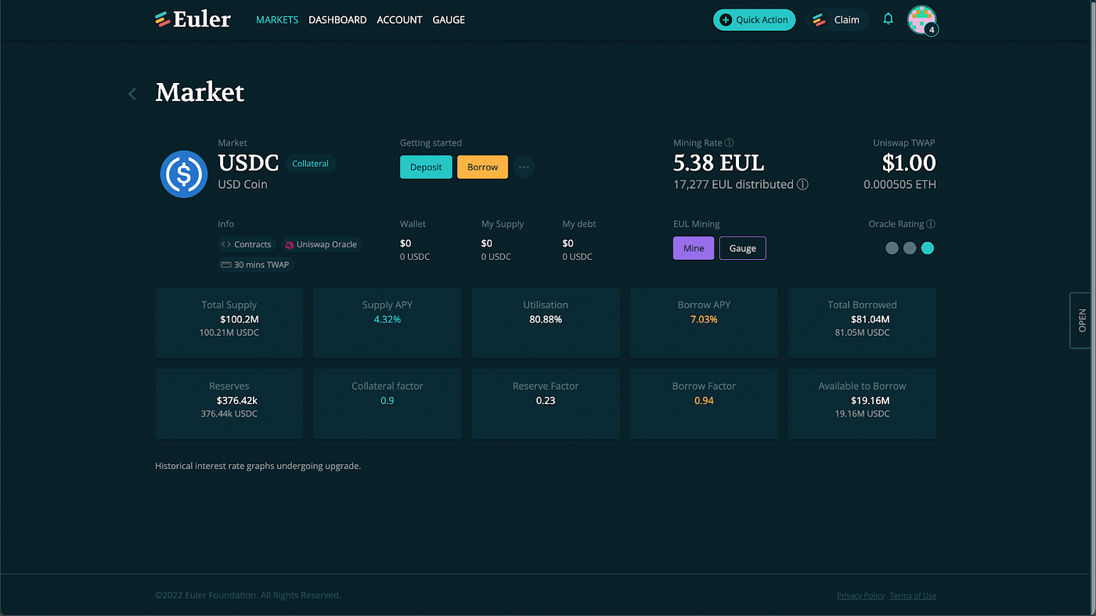Open the notifications bell
Viewport: 1096px width, 616px height.
(x=888, y=19)
